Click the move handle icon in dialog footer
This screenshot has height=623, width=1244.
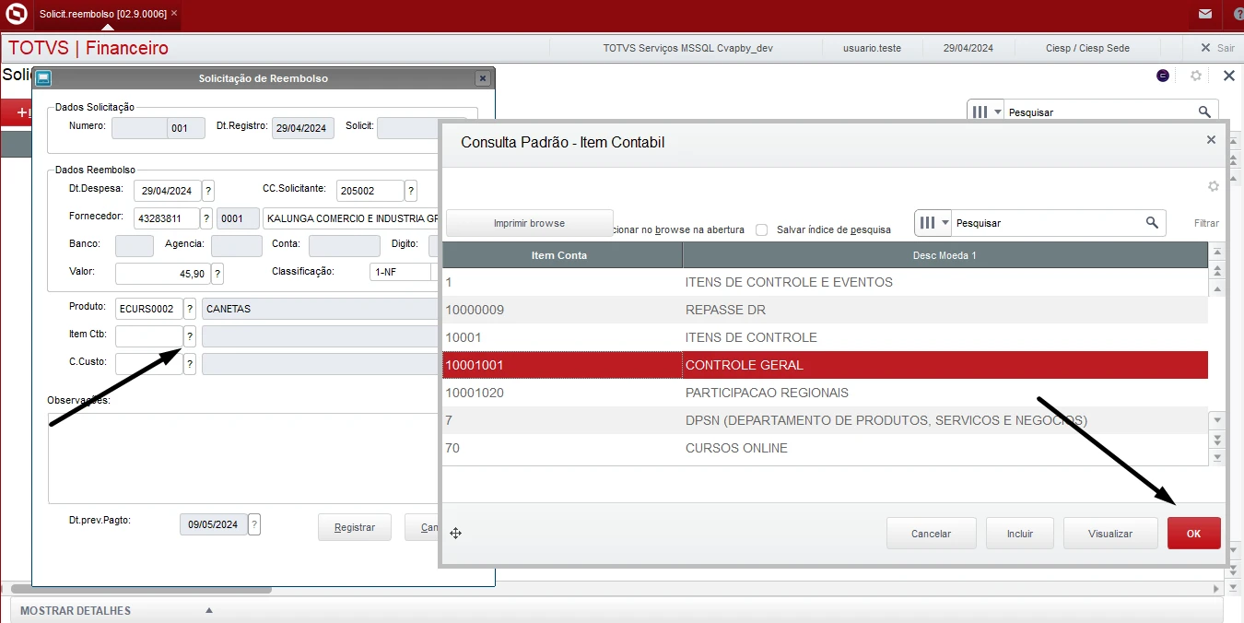pos(455,534)
